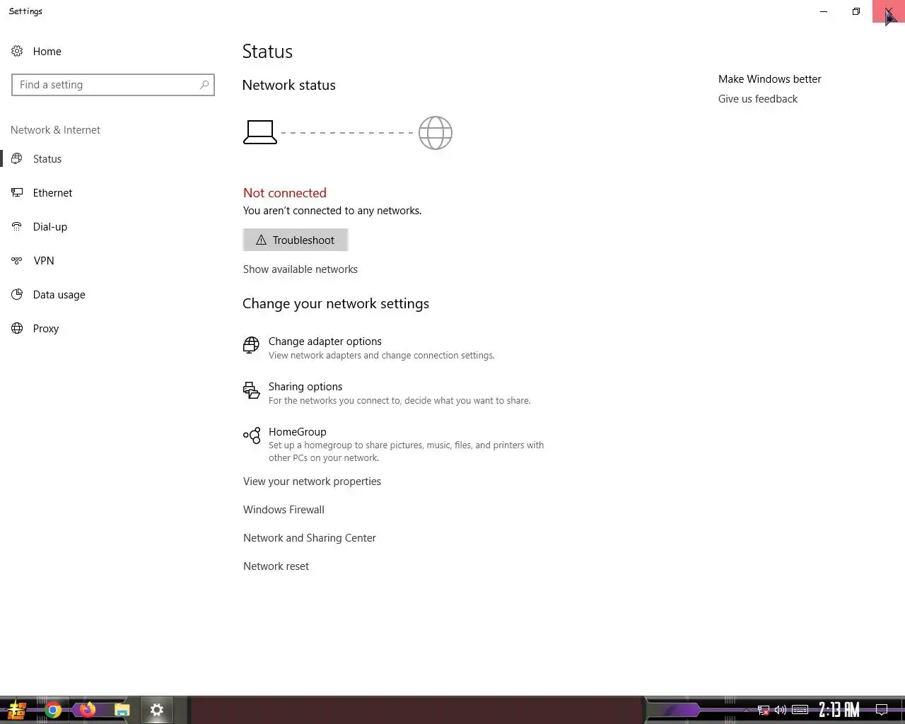
Task: Click the VPN icon in sidebar
Action: [x=17, y=260]
